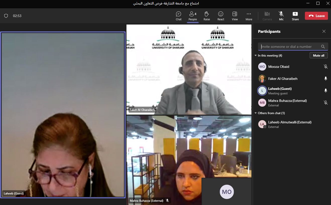Minimize the Teams meeting window
This screenshot has width=331, height=205.
pos(308,3)
